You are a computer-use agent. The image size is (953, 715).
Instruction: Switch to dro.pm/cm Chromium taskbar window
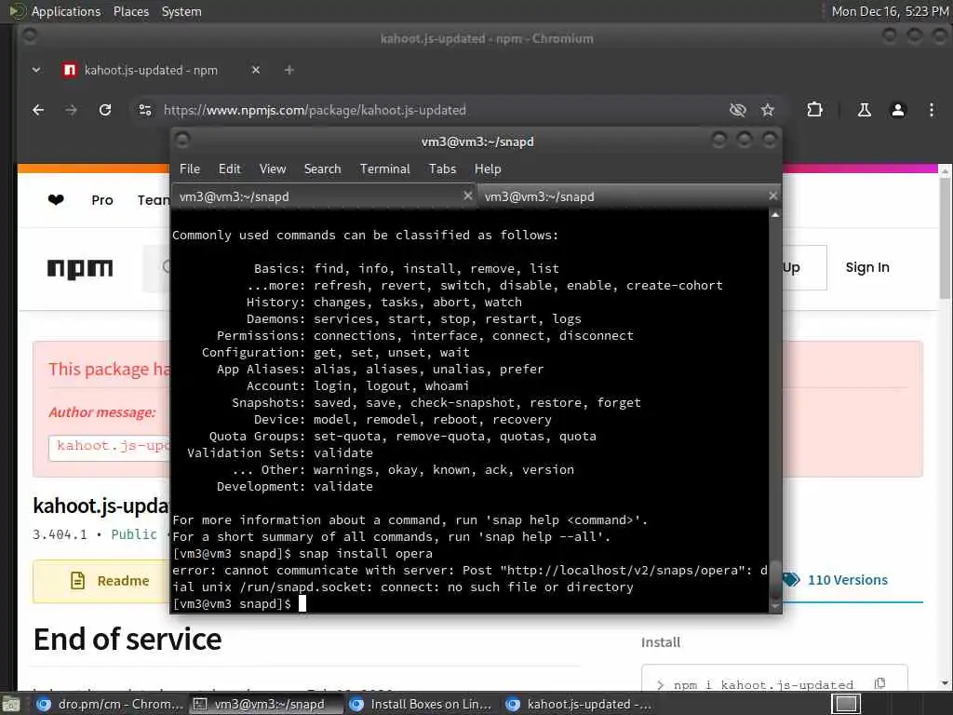point(109,704)
